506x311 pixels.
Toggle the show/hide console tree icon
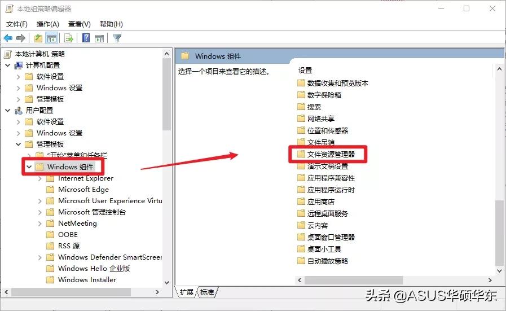[x=52, y=38]
